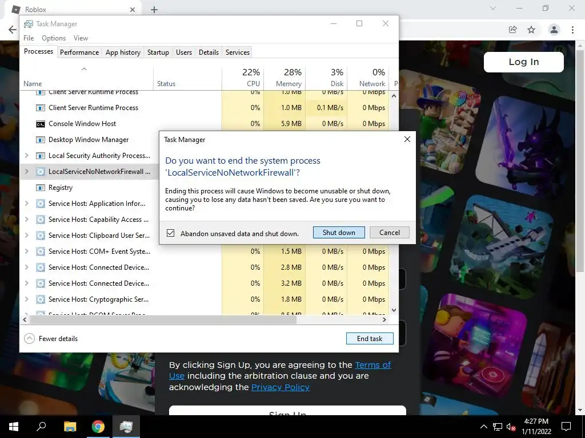Viewport: 585px width, 438px height.
Task: Expand the LocalServiceNoNetworkFirewall row
Action: click(26, 172)
